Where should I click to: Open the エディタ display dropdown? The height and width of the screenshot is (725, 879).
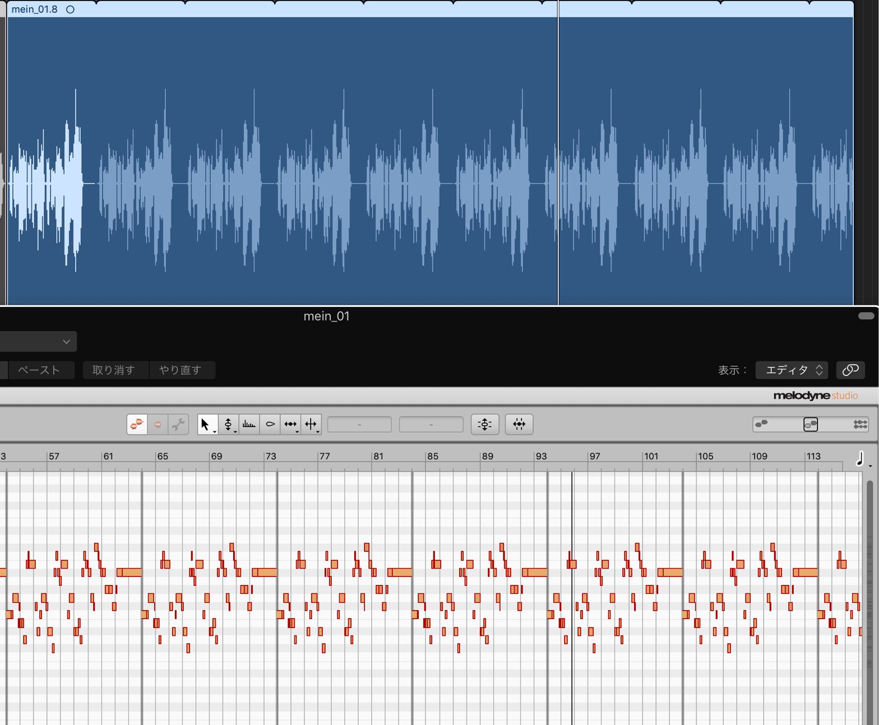(x=792, y=370)
